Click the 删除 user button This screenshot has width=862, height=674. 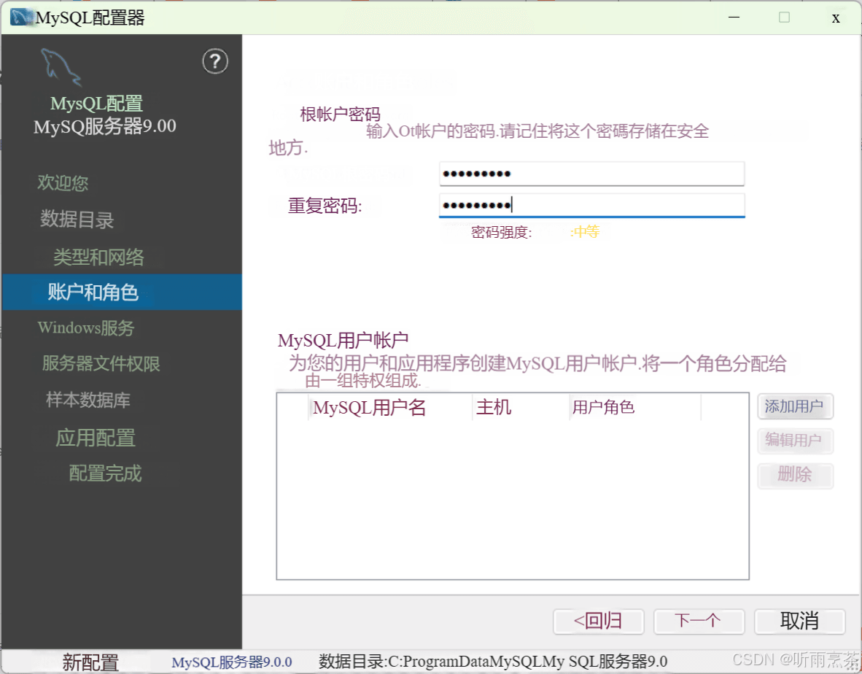click(x=795, y=475)
